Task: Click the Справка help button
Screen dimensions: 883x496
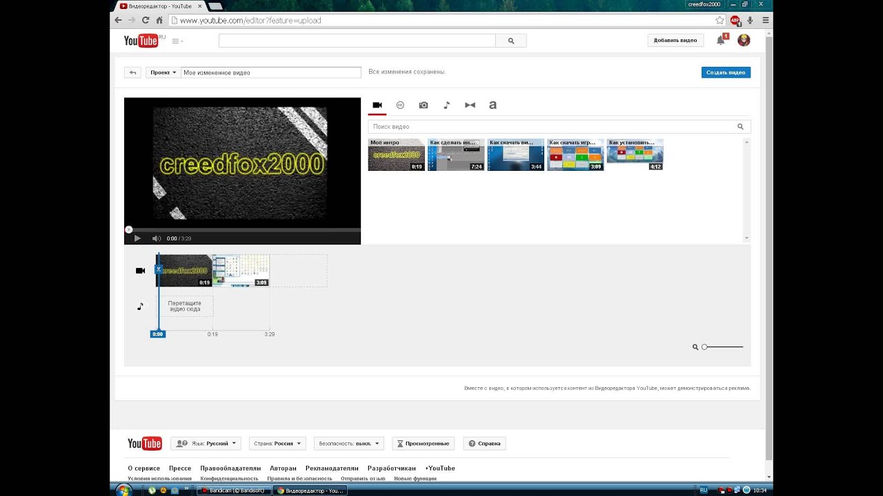Action: 484,444
